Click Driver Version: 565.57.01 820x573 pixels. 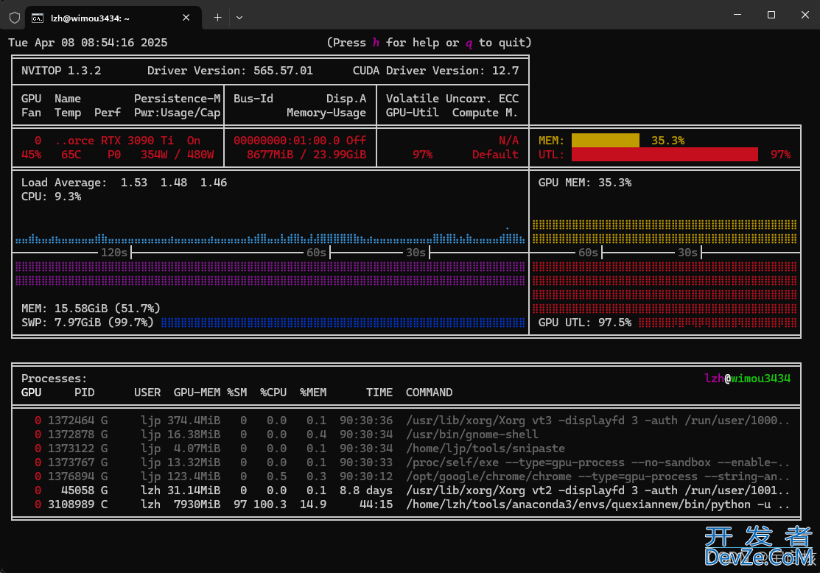point(230,71)
